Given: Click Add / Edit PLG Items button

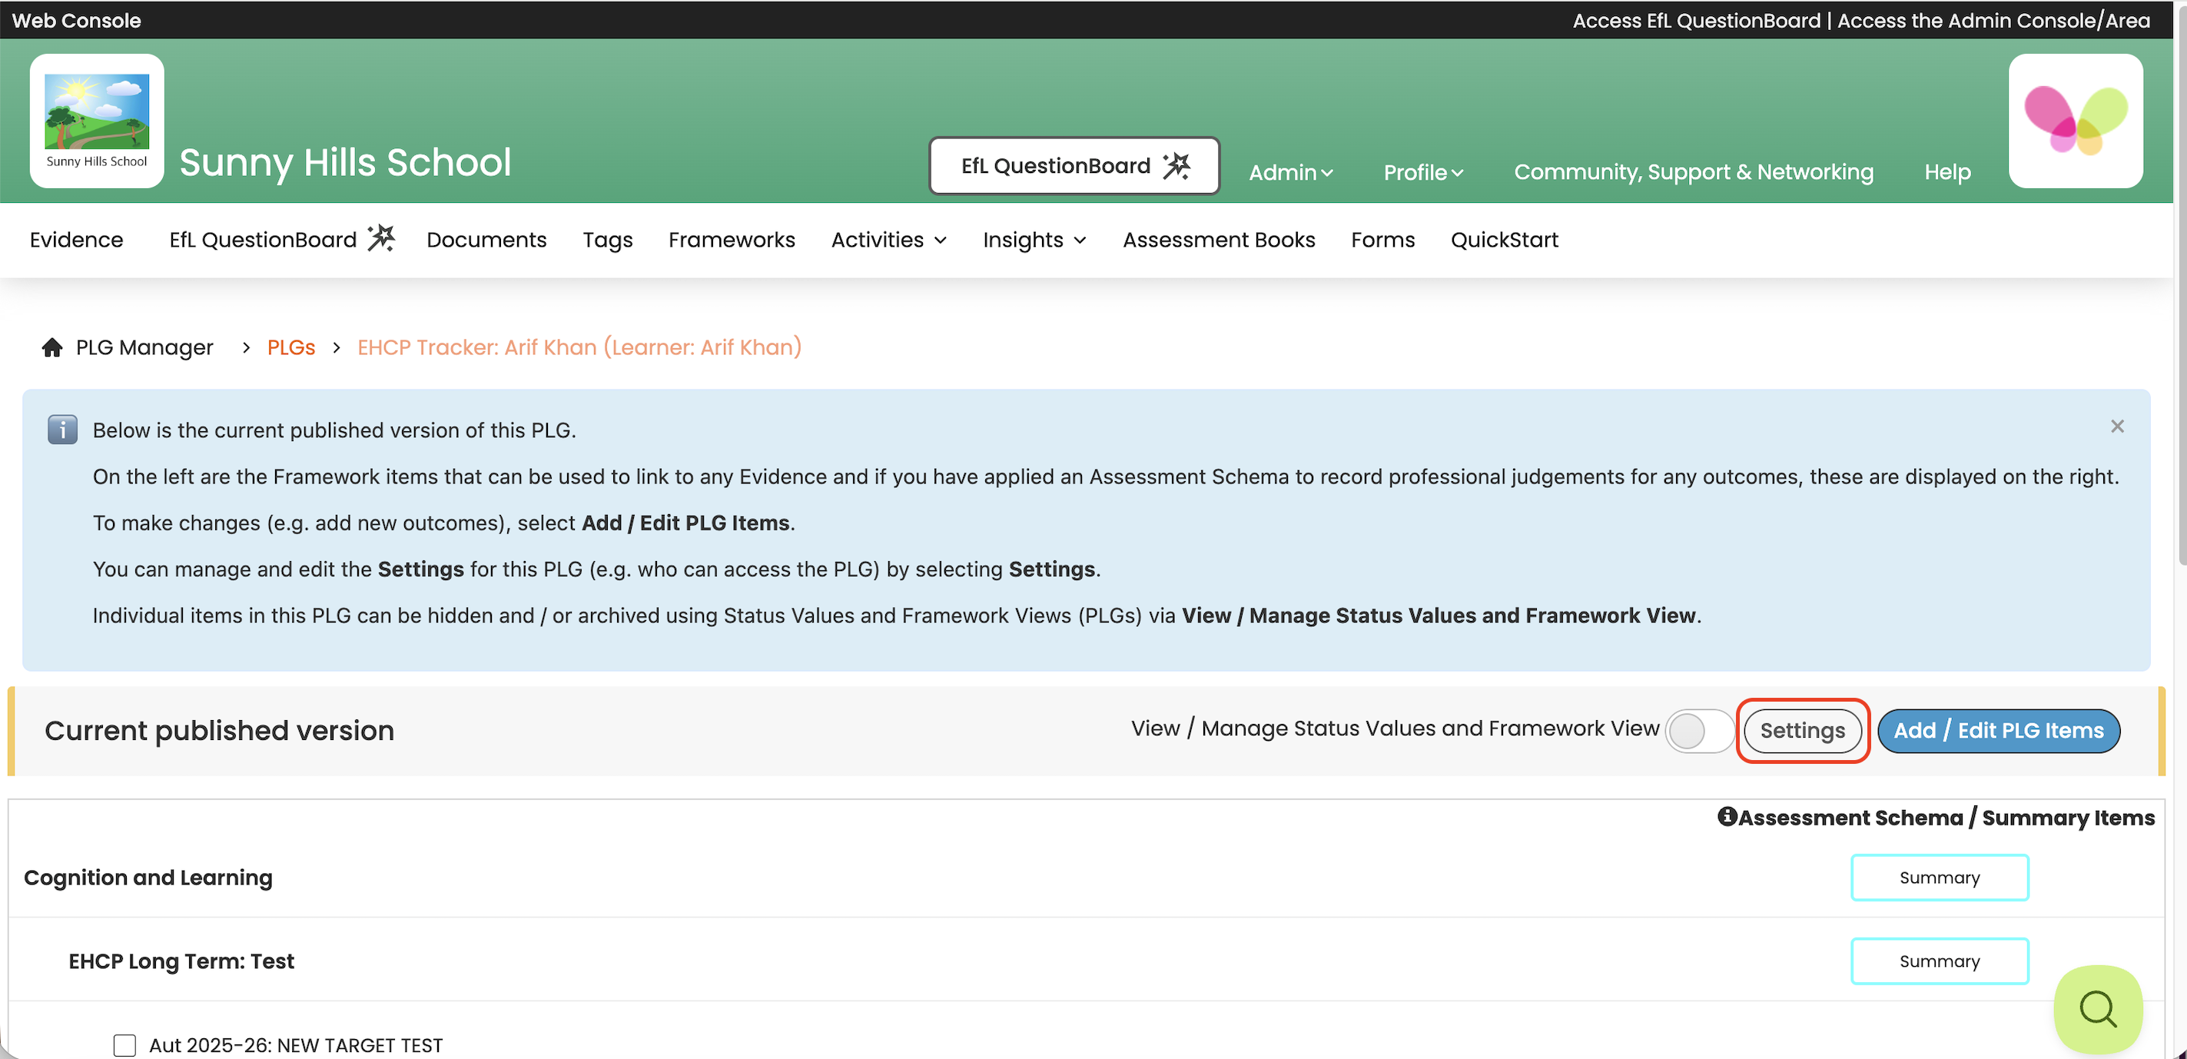Looking at the screenshot, I should pos(1998,730).
